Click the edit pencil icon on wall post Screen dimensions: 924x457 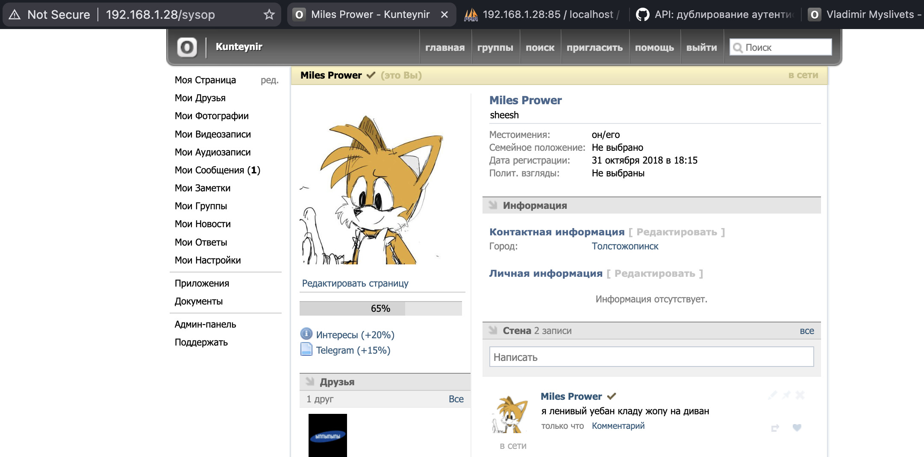772,395
